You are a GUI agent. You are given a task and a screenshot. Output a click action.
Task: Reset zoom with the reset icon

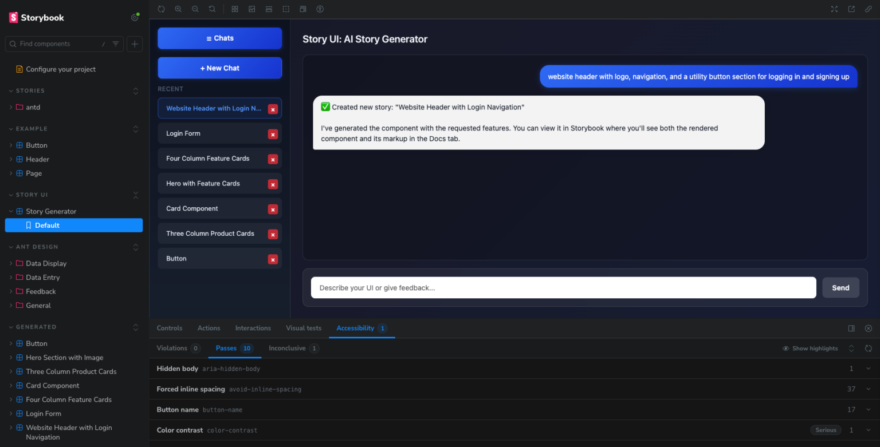(212, 9)
